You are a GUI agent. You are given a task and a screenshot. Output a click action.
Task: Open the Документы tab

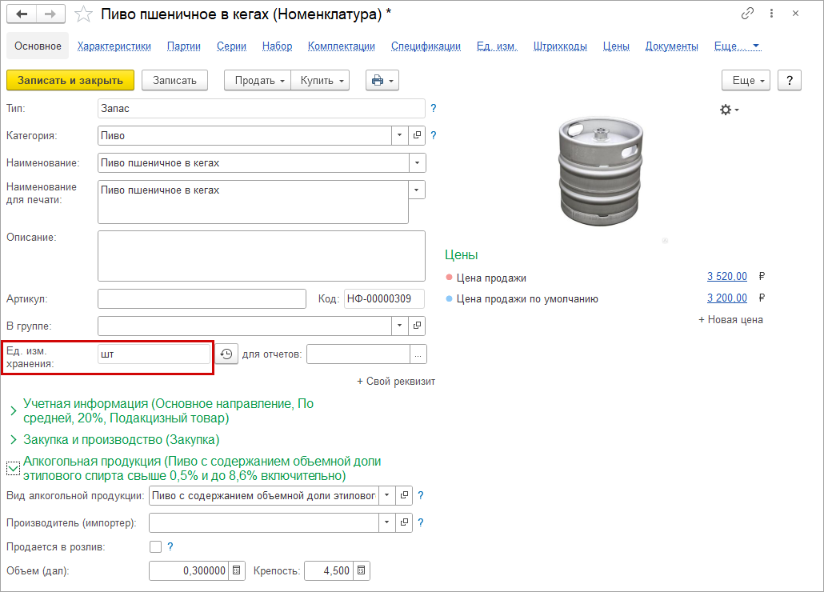[672, 46]
